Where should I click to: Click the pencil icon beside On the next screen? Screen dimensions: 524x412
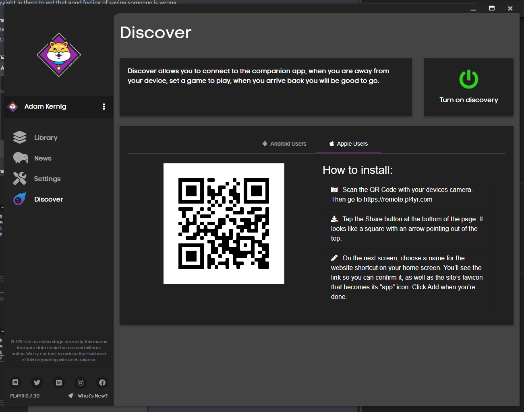[334, 258]
